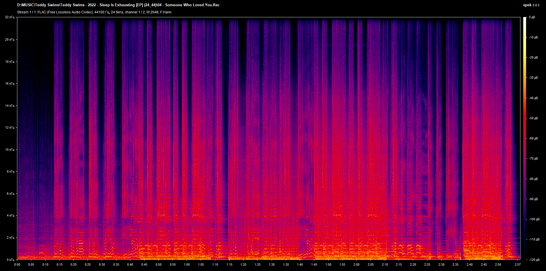This screenshot has height=271, width=546.
Task: Click the 4 кГц frequency axis label
Action: (11, 215)
